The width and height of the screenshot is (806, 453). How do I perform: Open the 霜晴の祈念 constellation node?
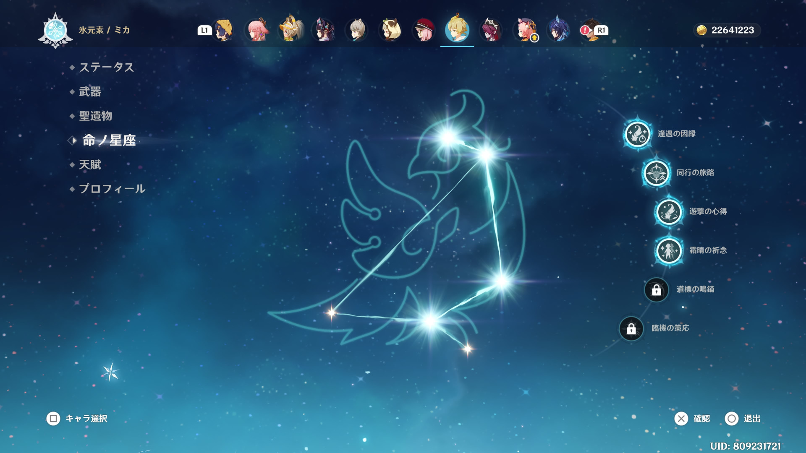pos(669,251)
